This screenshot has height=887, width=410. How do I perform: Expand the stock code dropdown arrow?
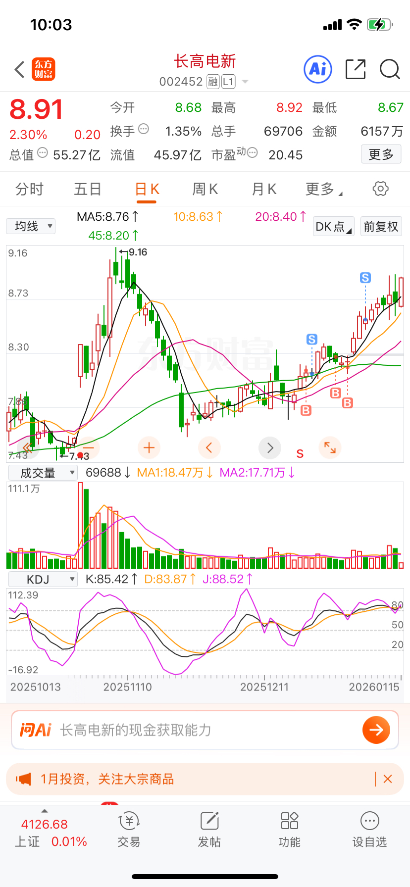tap(245, 82)
